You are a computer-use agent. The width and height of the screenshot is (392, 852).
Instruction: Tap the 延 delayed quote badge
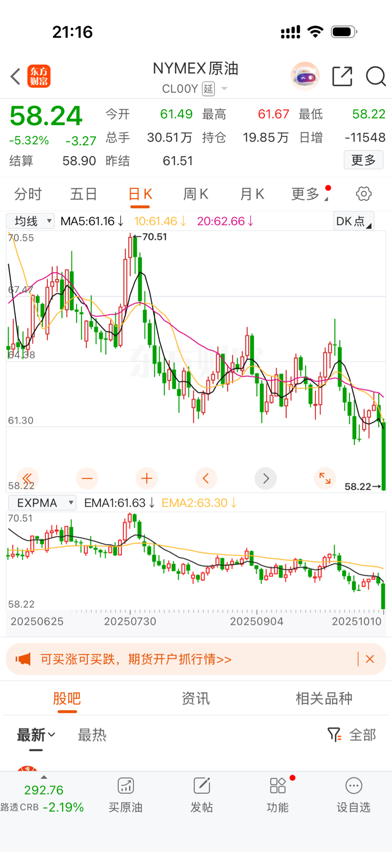[208, 89]
